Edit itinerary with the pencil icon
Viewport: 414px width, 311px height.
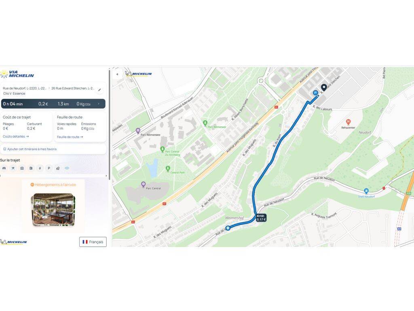99,90
